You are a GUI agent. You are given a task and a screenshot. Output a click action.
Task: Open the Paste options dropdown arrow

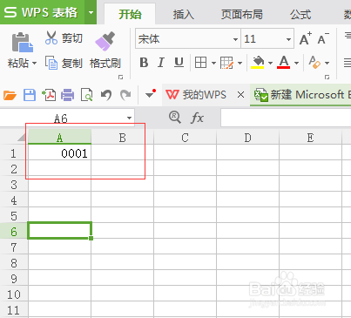34,63
